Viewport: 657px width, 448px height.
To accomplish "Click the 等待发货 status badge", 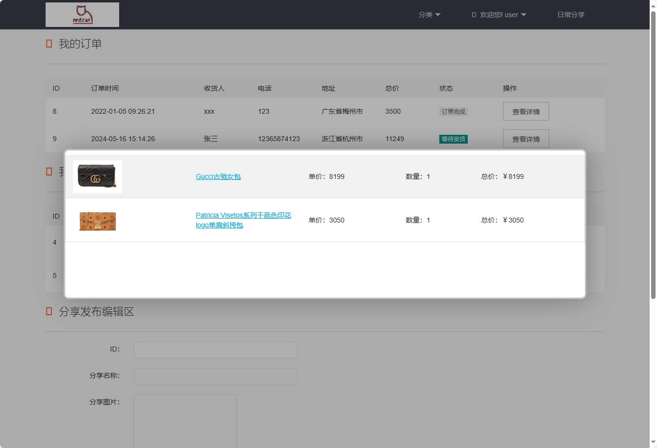I will click(453, 139).
